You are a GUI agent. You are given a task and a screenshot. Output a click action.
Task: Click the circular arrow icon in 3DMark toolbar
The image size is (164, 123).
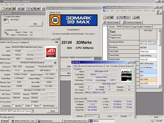click(43, 9)
